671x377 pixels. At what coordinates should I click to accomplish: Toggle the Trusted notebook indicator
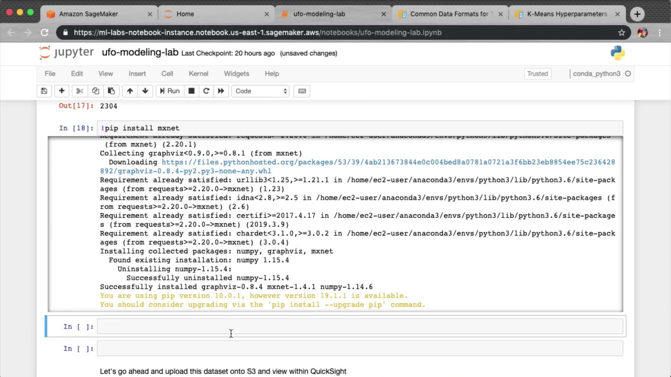(537, 74)
